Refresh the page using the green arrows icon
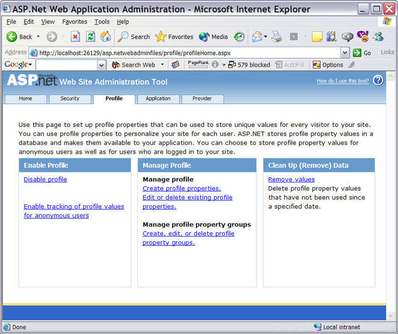398x334 pixels. 91,37
